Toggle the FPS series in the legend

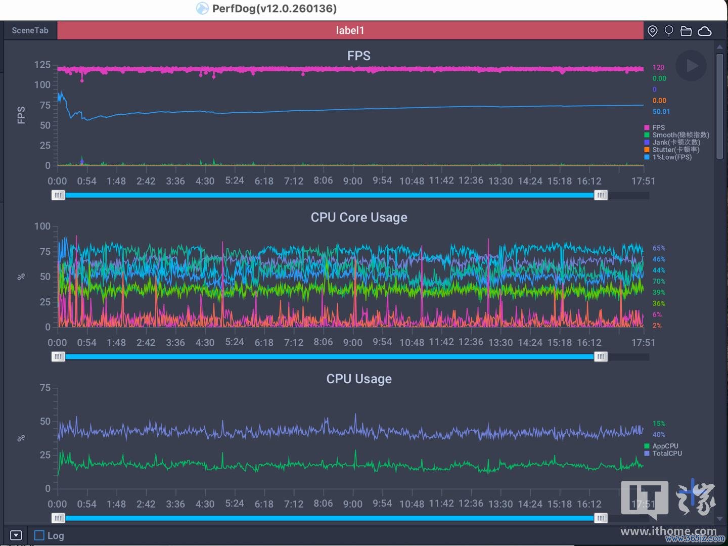655,127
